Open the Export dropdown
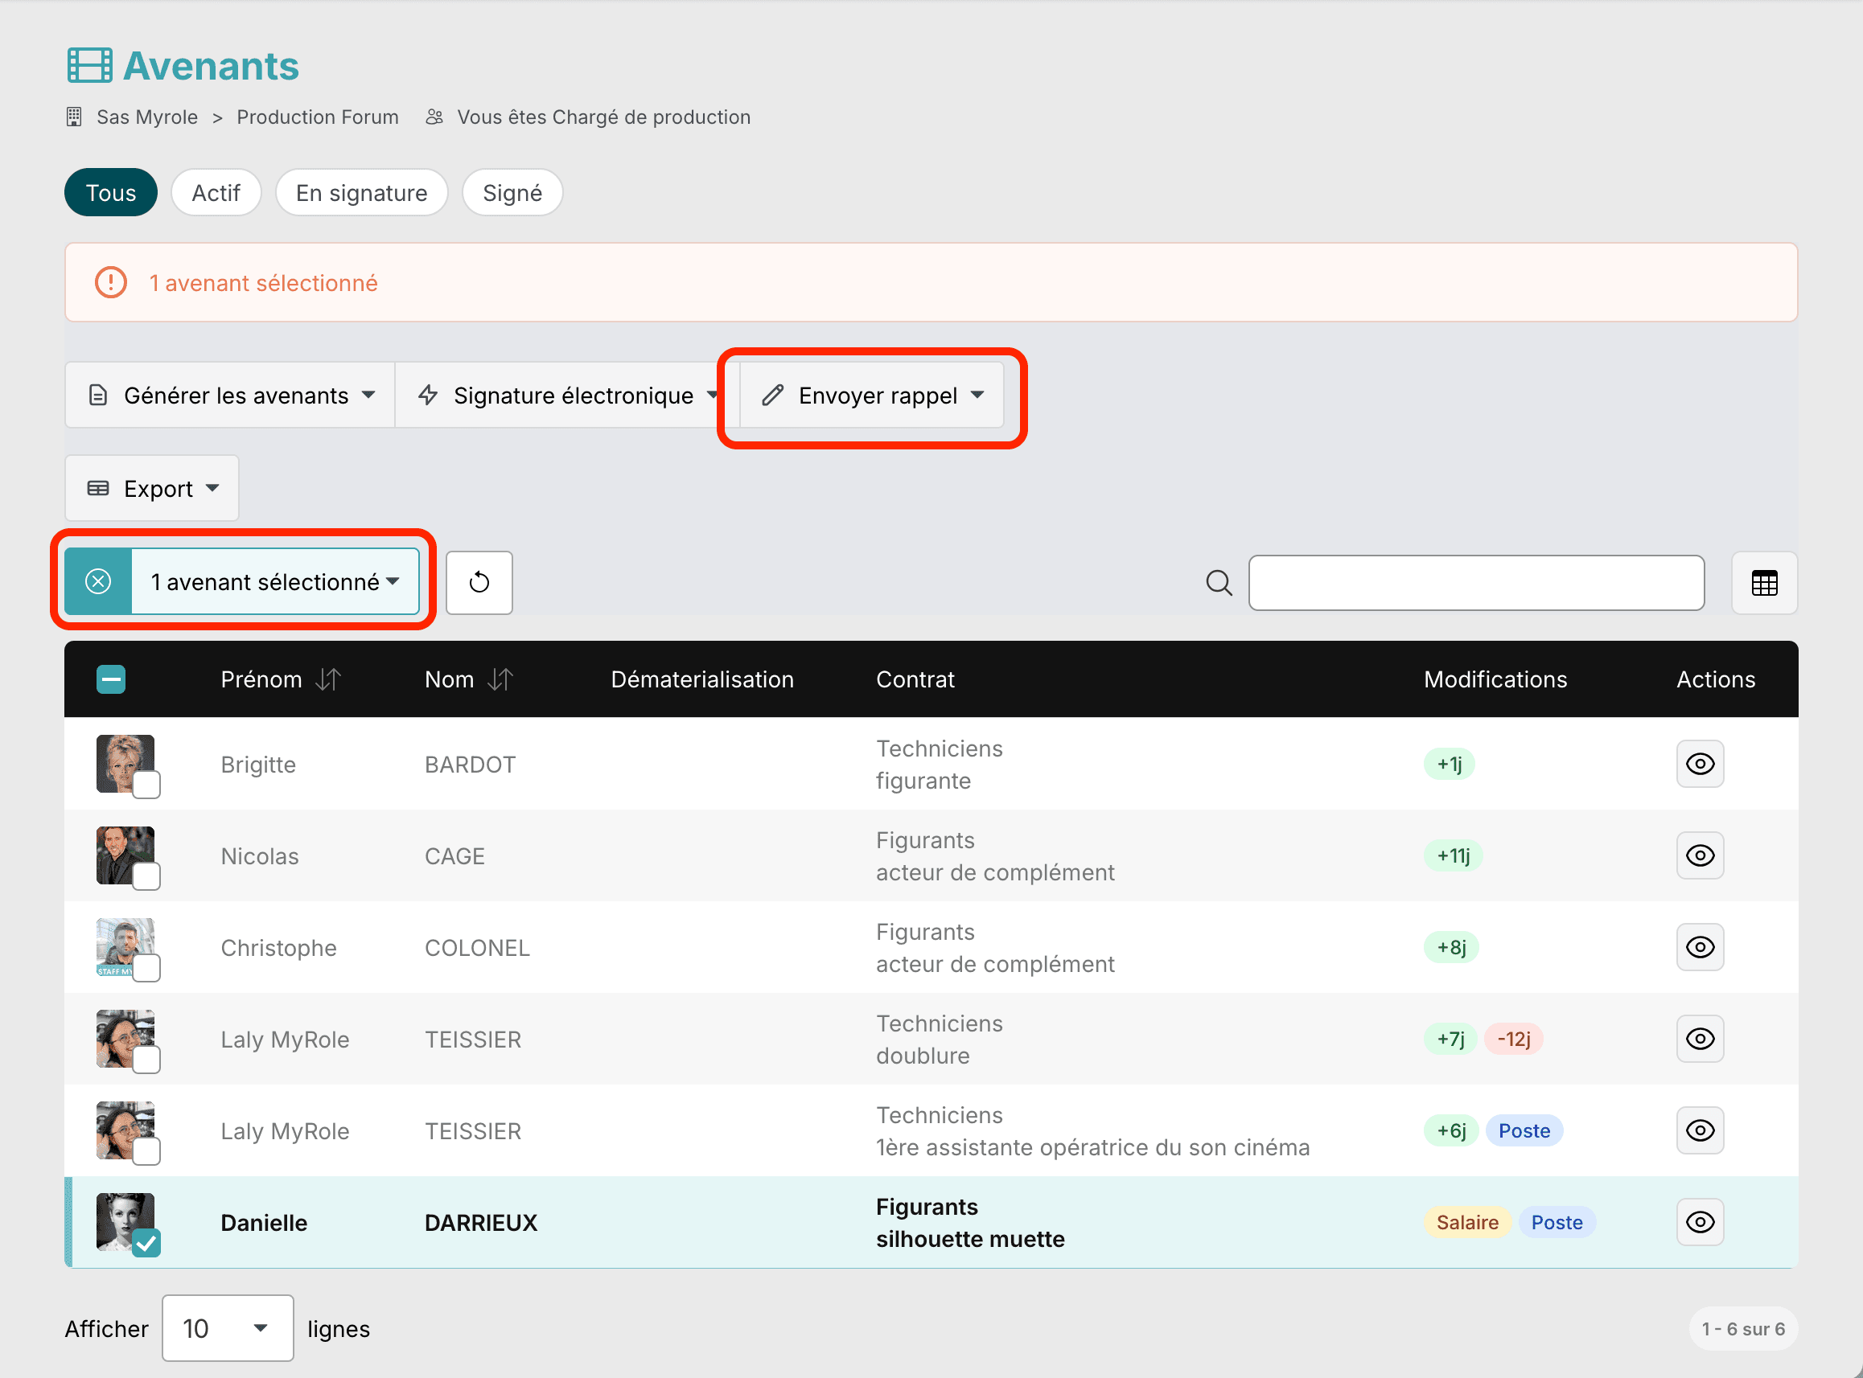 [152, 488]
